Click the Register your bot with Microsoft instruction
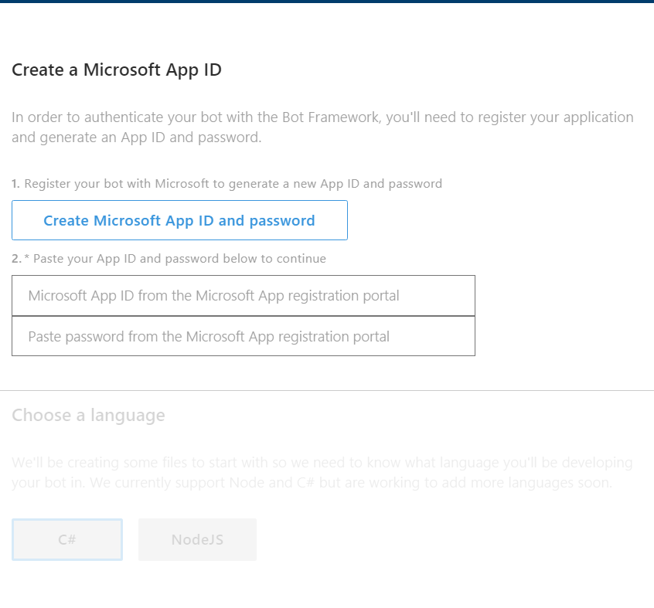The width and height of the screenshot is (654, 608). pyautogui.click(x=233, y=184)
